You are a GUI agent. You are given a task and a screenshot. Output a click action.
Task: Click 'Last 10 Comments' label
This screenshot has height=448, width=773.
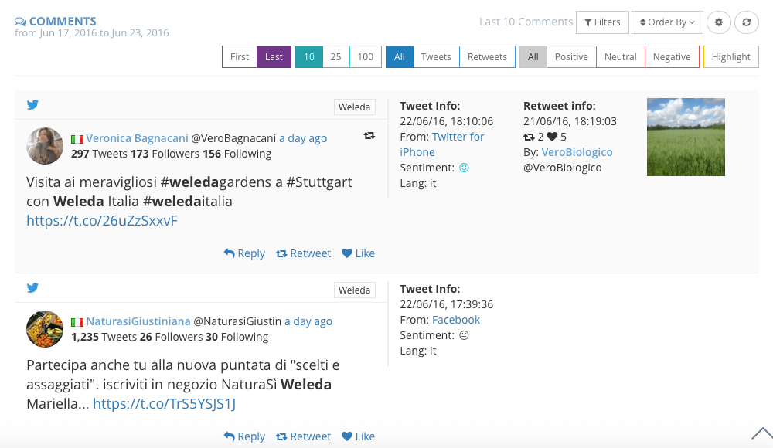coord(526,22)
